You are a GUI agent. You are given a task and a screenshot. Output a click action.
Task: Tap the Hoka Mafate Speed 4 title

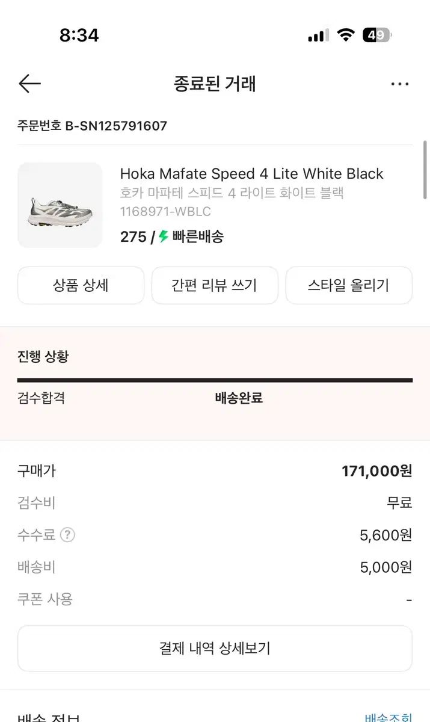click(x=251, y=174)
